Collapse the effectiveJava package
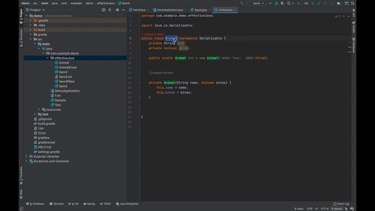The height and width of the screenshot is (211, 375). [47, 58]
